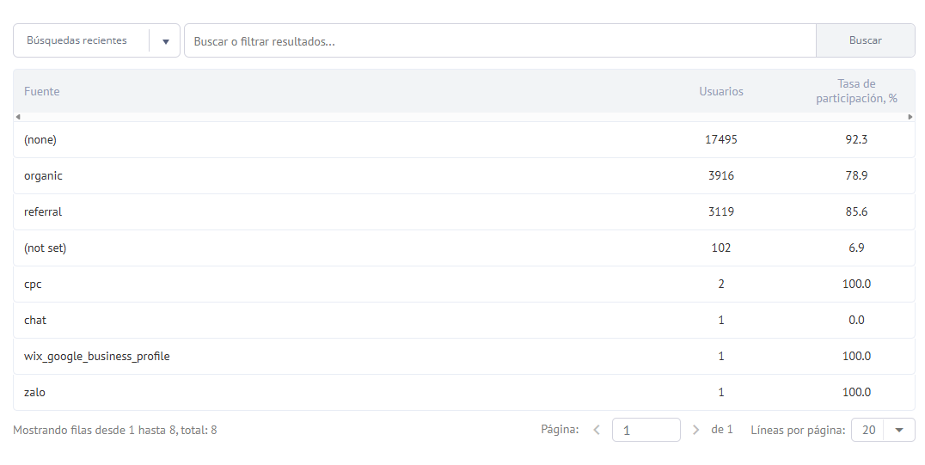Viewport: 925px width, 465px height.
Task: Click the right scroll arrow of table
Action: point(910,117)
